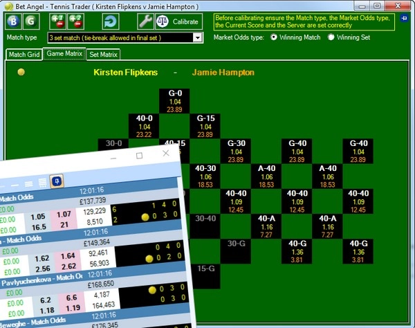Click the £137,739 matched amount
415x328 pixels.
(x=93, y=201)
